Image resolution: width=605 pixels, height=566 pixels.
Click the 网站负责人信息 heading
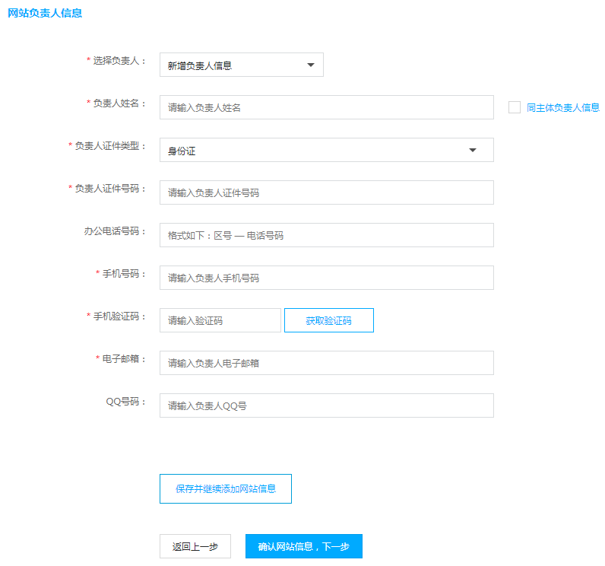point(45,13)
